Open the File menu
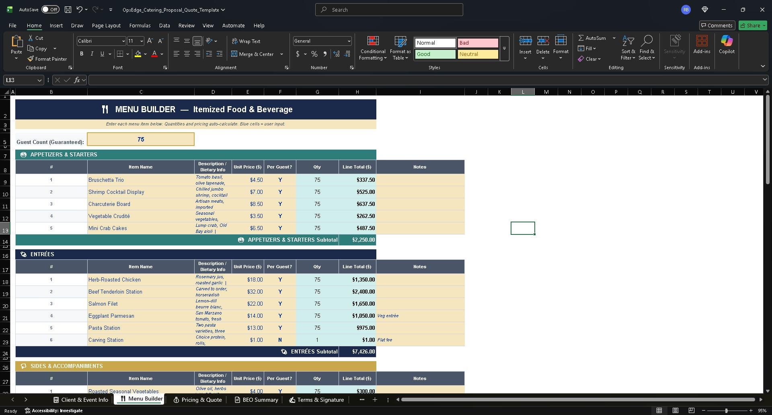 click(x=12, y=25)
